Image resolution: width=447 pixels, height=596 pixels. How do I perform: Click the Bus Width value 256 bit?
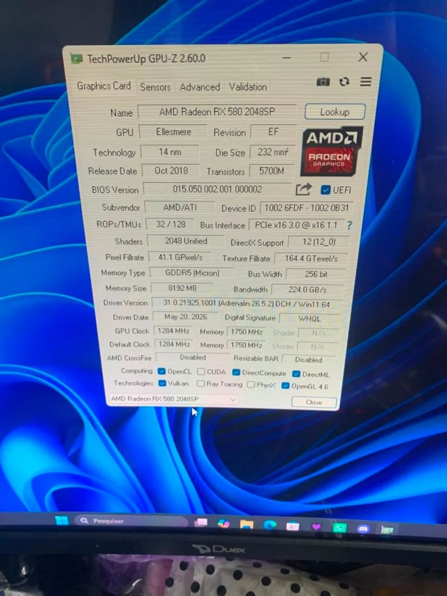316,274
